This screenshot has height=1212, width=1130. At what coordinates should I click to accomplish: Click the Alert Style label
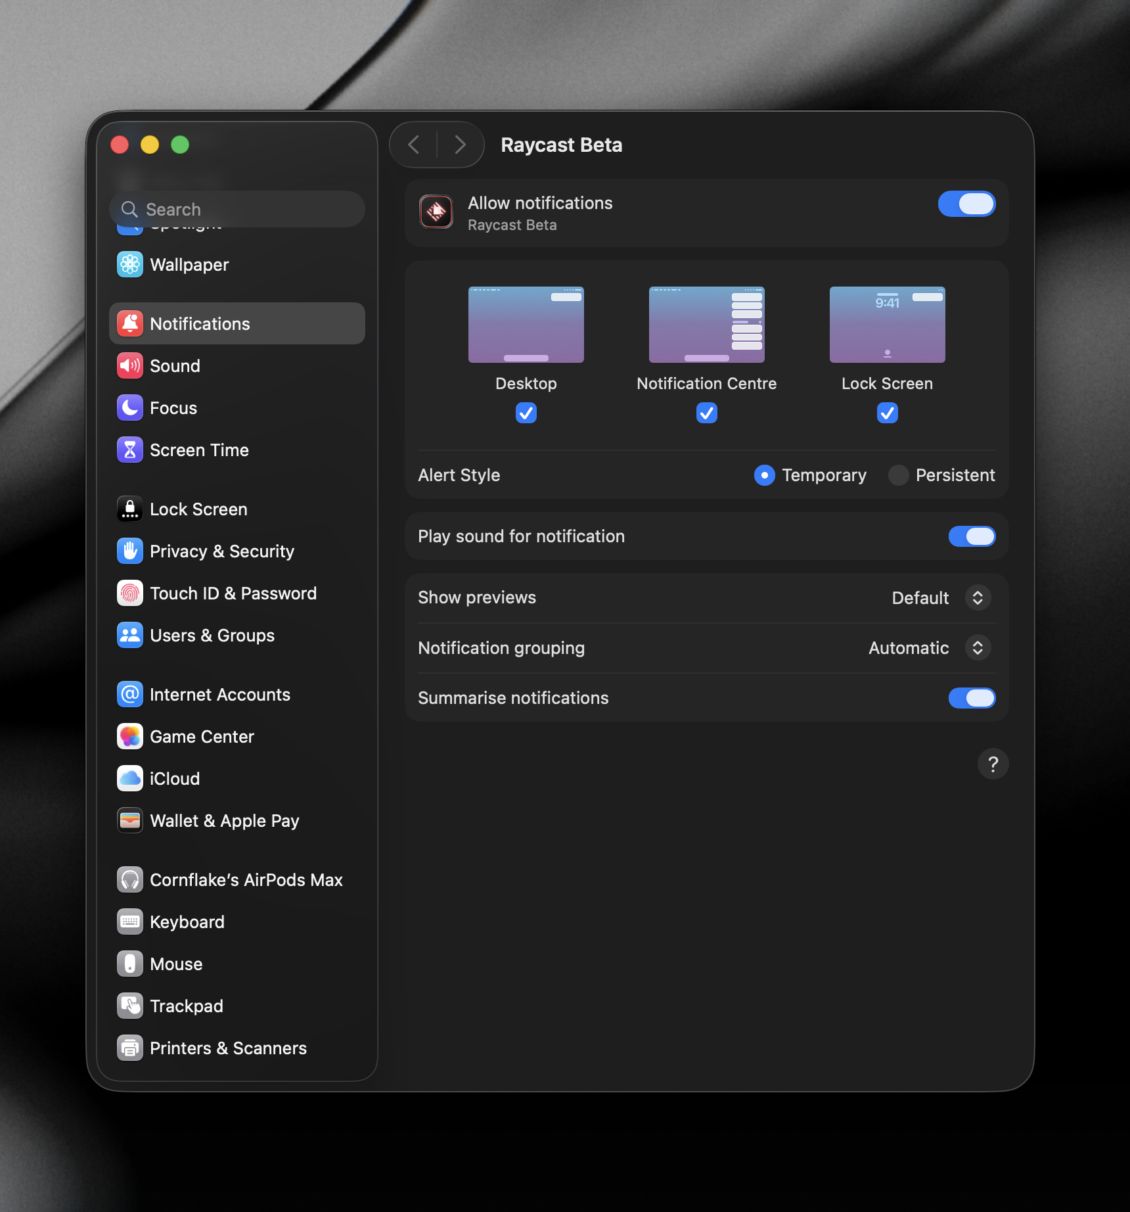point(459,475)
